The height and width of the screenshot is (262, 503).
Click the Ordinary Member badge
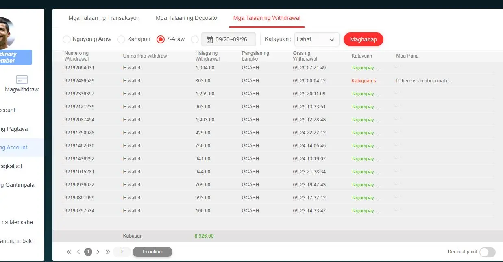pyautogui.click(x=16, y=57)
